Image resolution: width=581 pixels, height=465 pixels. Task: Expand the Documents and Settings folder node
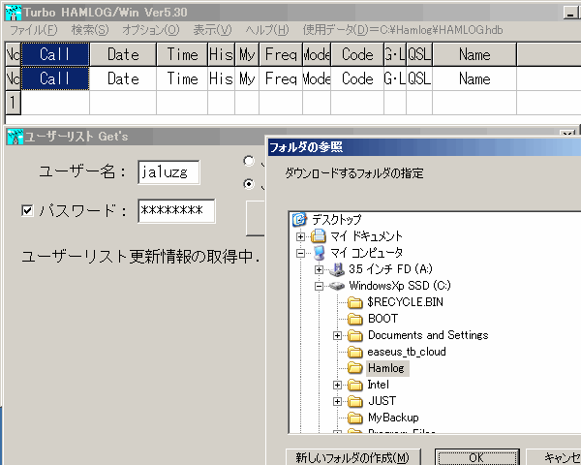(x=337, y=335)
